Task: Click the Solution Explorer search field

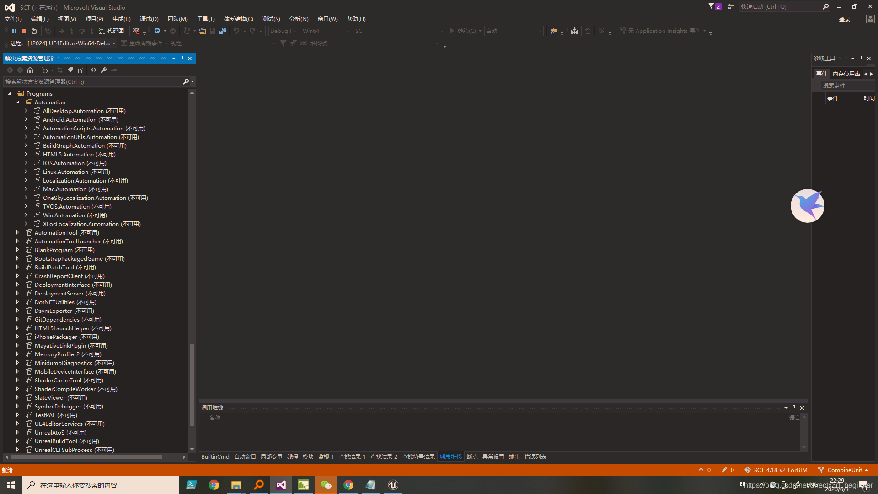Action: 91,81
